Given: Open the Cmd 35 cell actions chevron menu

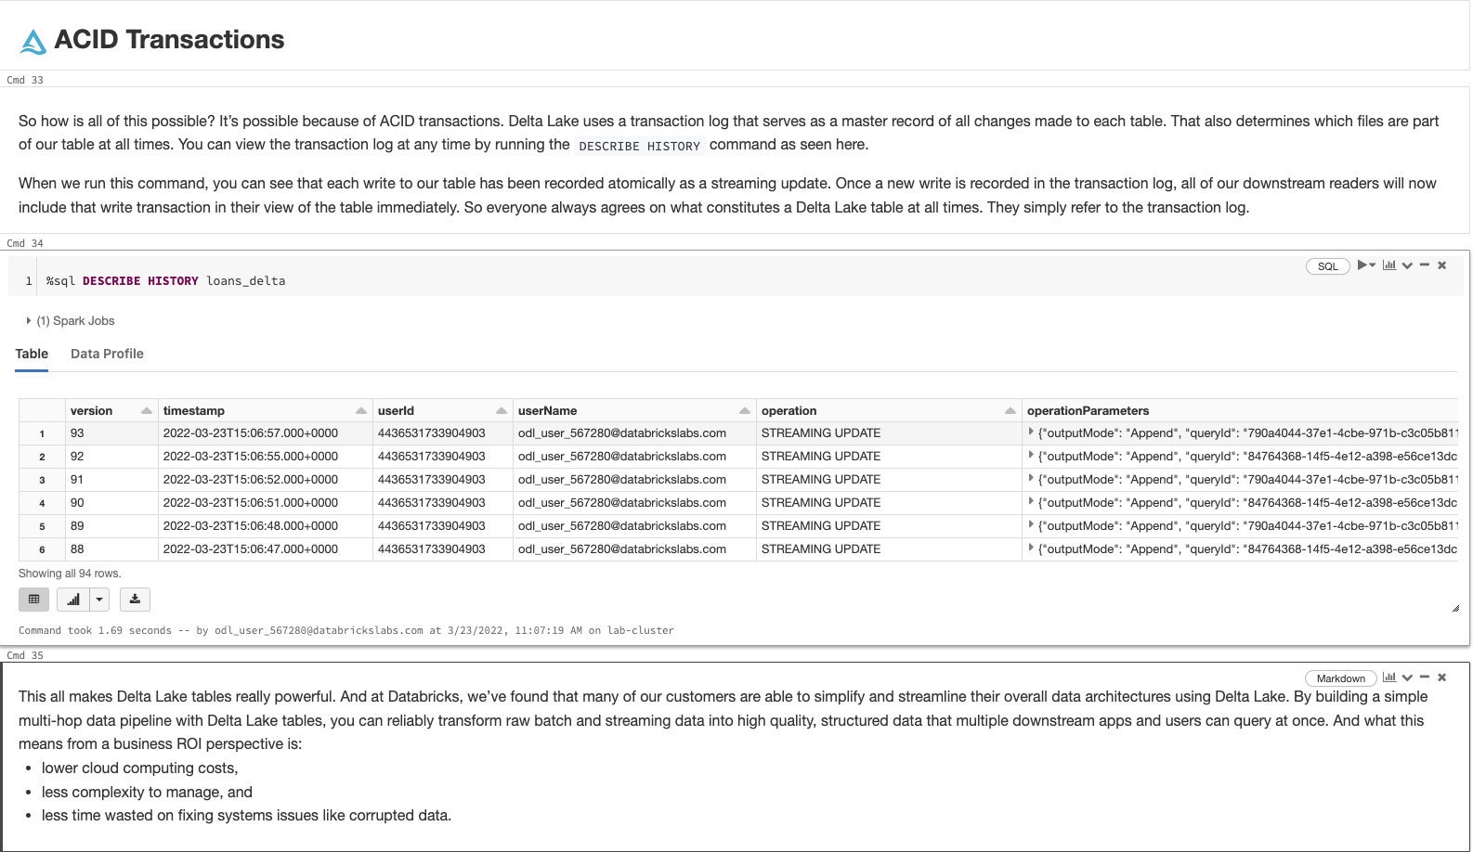Looking at the screenshot, I should (1407, 678).
